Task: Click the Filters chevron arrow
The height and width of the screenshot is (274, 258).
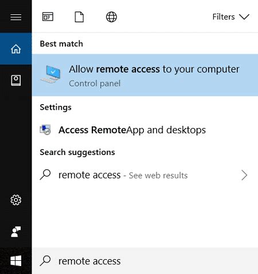Action: click(x=244, y=17)
